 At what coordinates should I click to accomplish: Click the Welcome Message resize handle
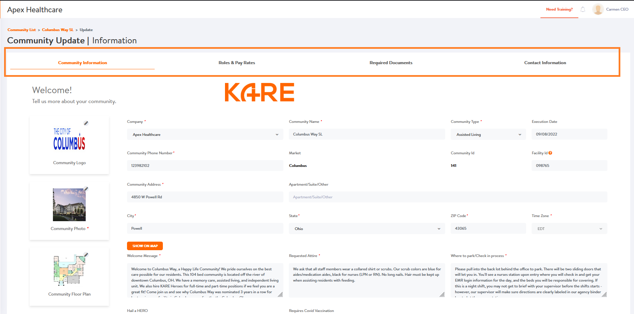pos(280,295)
